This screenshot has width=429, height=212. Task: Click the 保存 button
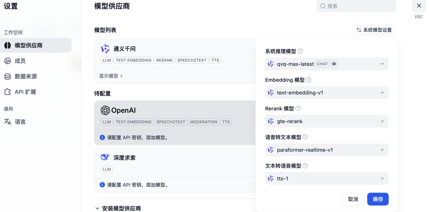378,199
